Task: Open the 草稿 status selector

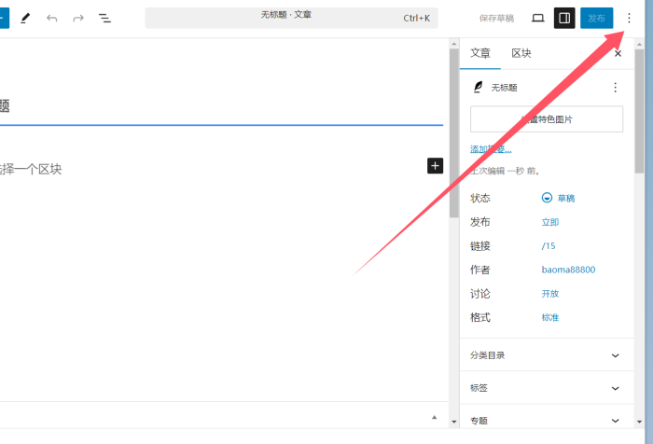Action: 560,198
